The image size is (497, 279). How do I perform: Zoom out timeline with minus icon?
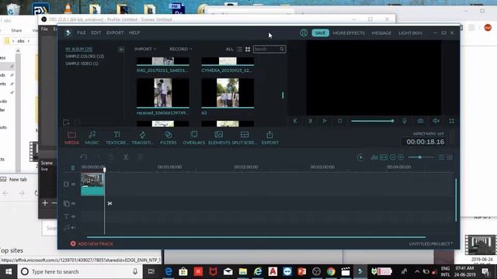coord(393,157)
